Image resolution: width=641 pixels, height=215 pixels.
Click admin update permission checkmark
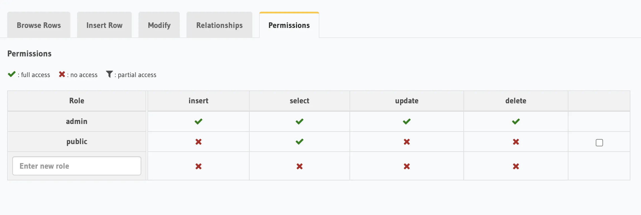(x=406, y=121)
